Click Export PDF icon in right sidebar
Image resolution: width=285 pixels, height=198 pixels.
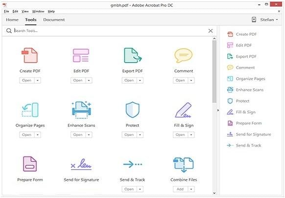[230, 56]
